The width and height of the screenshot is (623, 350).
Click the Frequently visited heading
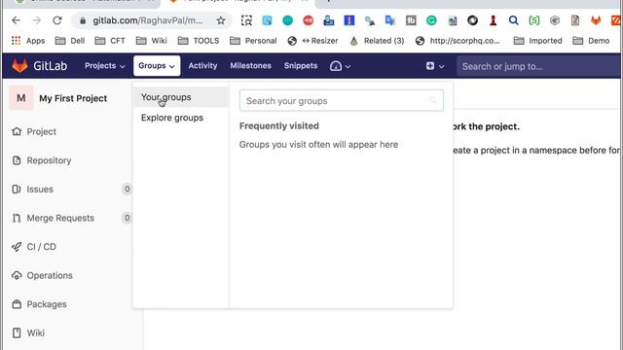click(x=279, y=125)
